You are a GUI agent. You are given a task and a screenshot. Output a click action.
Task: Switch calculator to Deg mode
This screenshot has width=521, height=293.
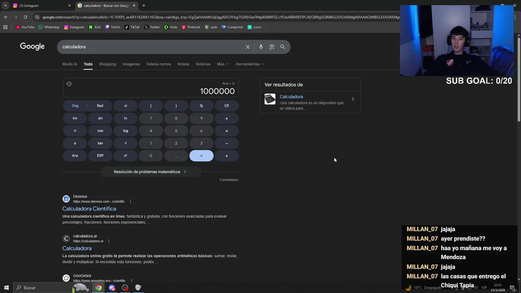point(75,106)
